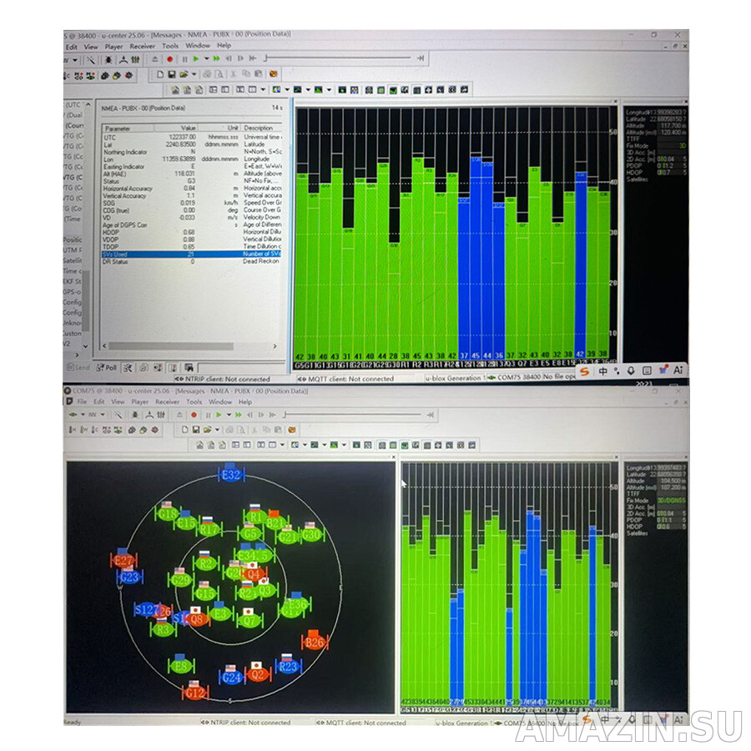Screen dimensions: 751x751
Task: Click the red Record button in top player toolbar
Action: click(169, 58)
